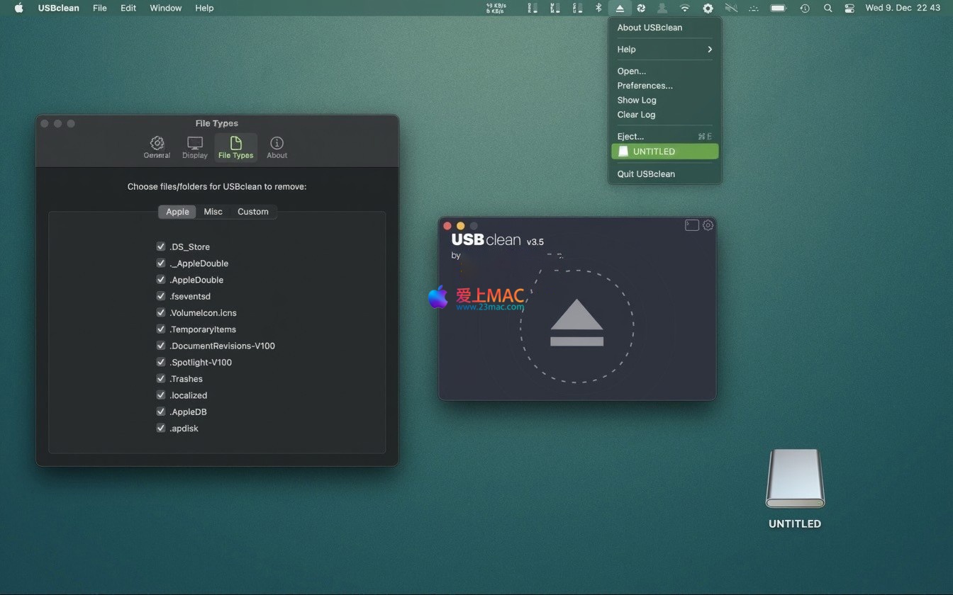Expand the Help submenu
The width and height of the screenshot is (953, 595).
pos(664,50)
